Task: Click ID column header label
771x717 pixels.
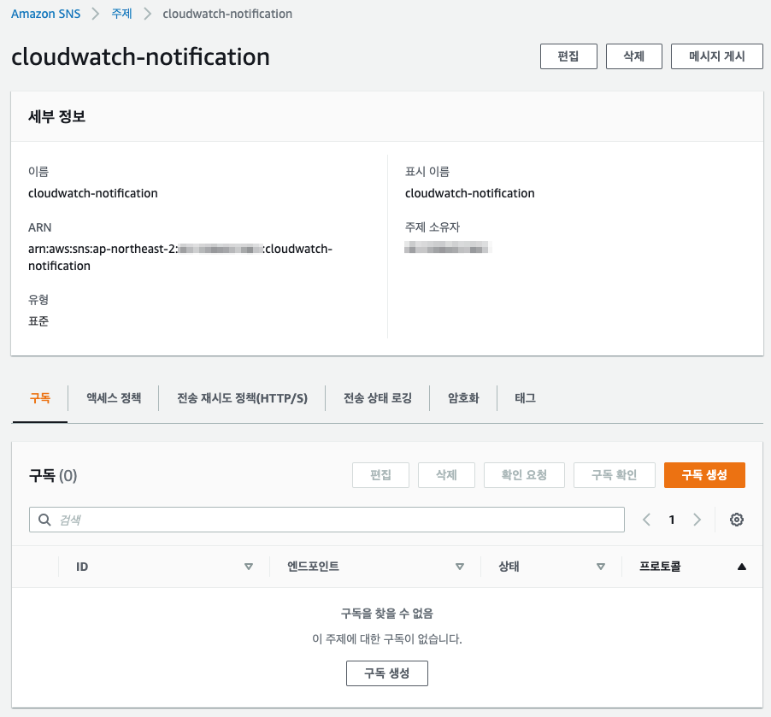Action: [x=82, y=567]
